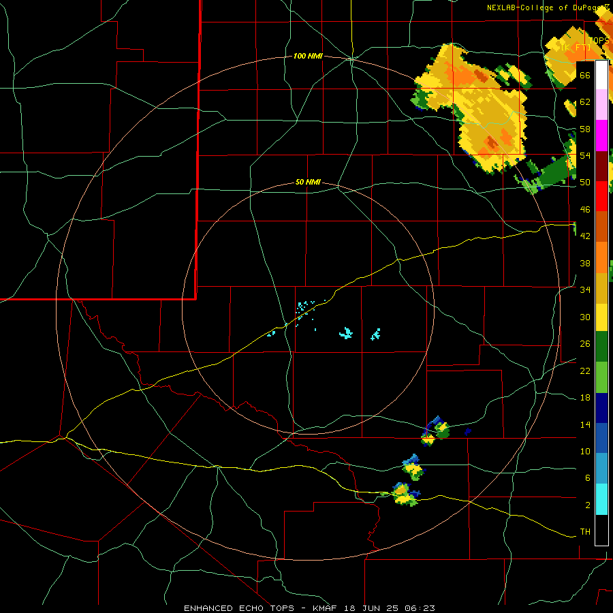Image resolution: width=613 pixels, height=613 pixels.
Task: Pick the light green legend color band
Action: pyautogui.click(x=601, y=377)
